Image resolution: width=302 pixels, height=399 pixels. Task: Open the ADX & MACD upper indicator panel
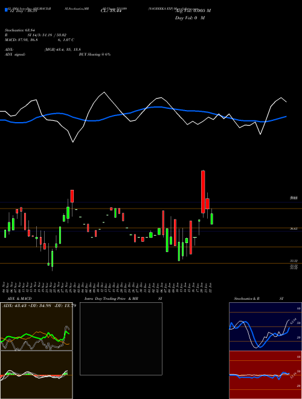[x=36, y=326]
